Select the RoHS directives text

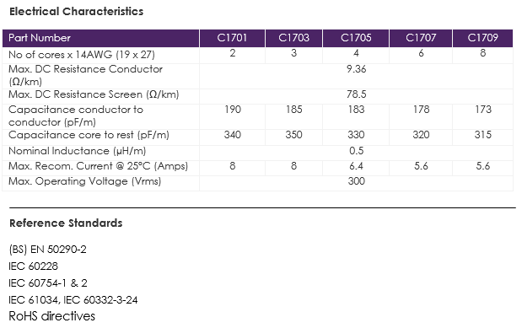pyautogui.click(x=52, y=316)
